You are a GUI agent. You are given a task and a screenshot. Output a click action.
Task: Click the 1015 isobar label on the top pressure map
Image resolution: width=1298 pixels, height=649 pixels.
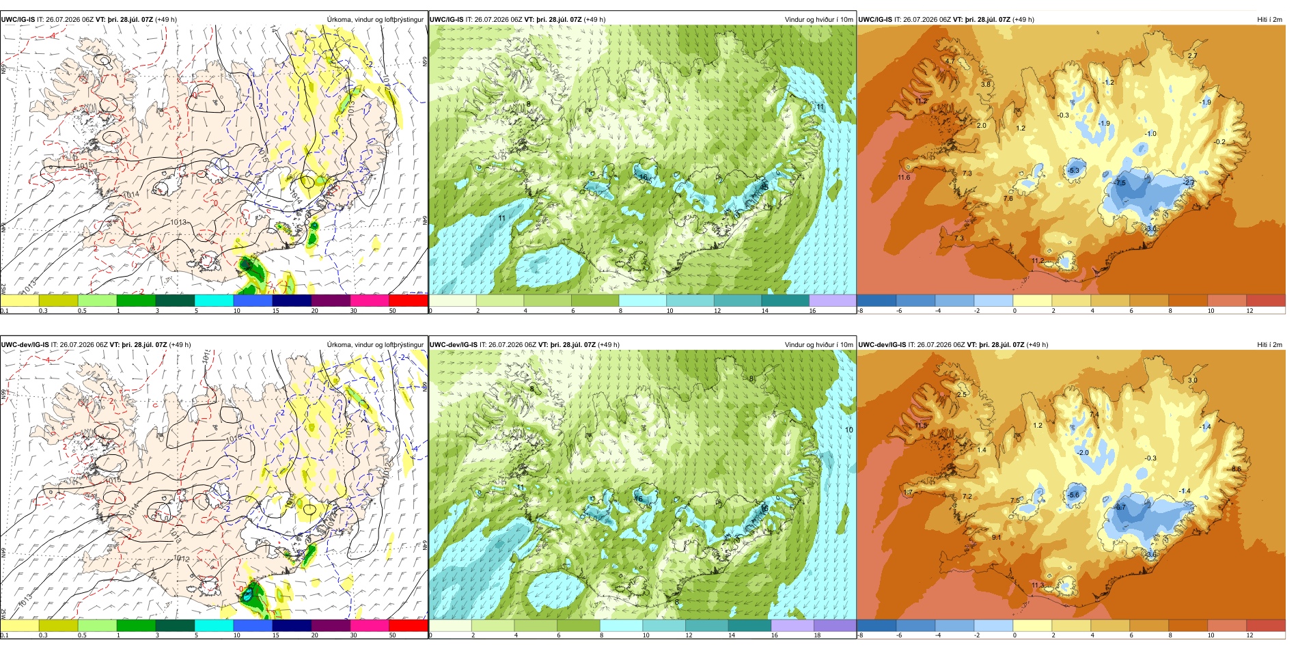click(x=85, y=166)
